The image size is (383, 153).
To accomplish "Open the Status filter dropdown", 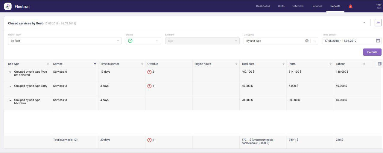I will tap(143, 41).
